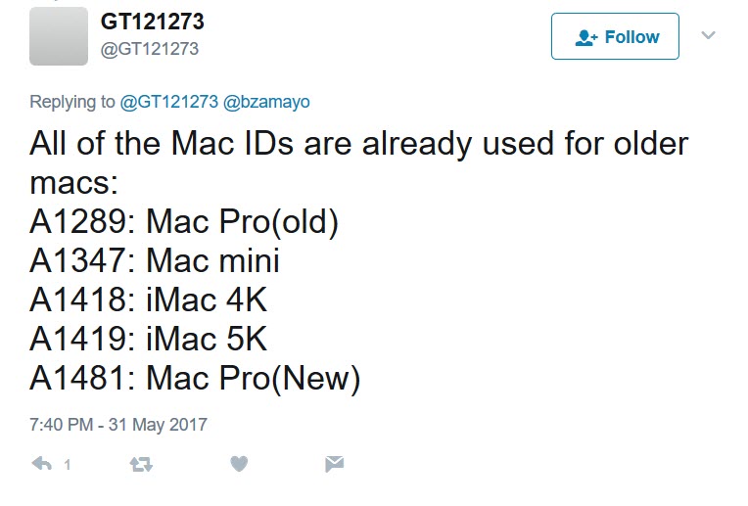Viewport: 748px width, 506px height.
Task: Click the 'A1347: Mac mini' line
Action: pyautogui.click(x=155, y=261)
